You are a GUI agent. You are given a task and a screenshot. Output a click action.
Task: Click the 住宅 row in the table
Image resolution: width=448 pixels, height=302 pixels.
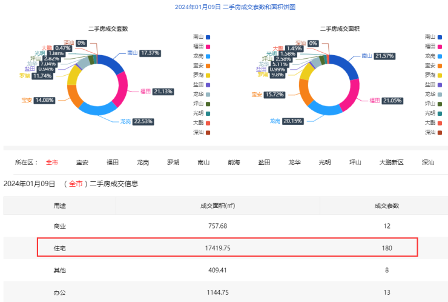tap(226, 248)
